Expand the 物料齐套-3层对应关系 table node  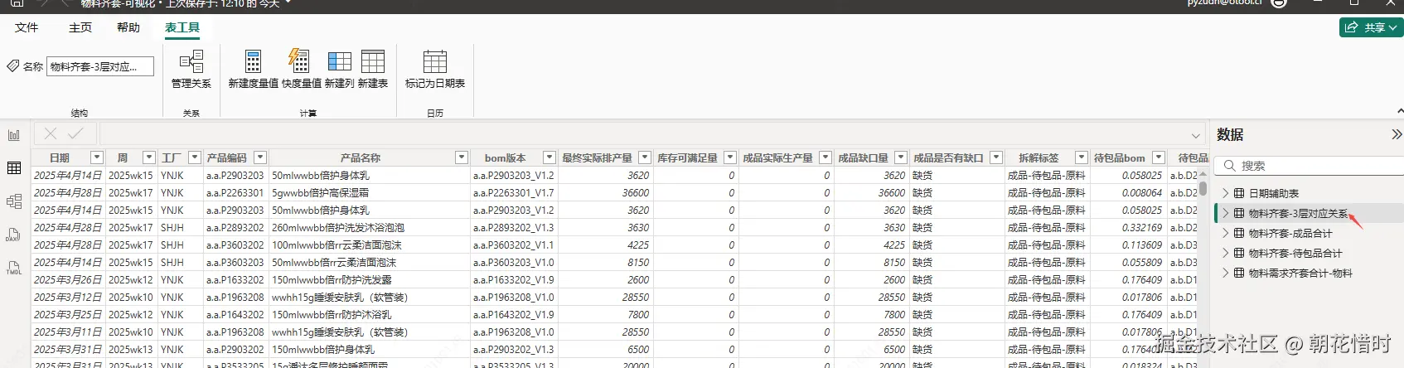point(1225,213)
